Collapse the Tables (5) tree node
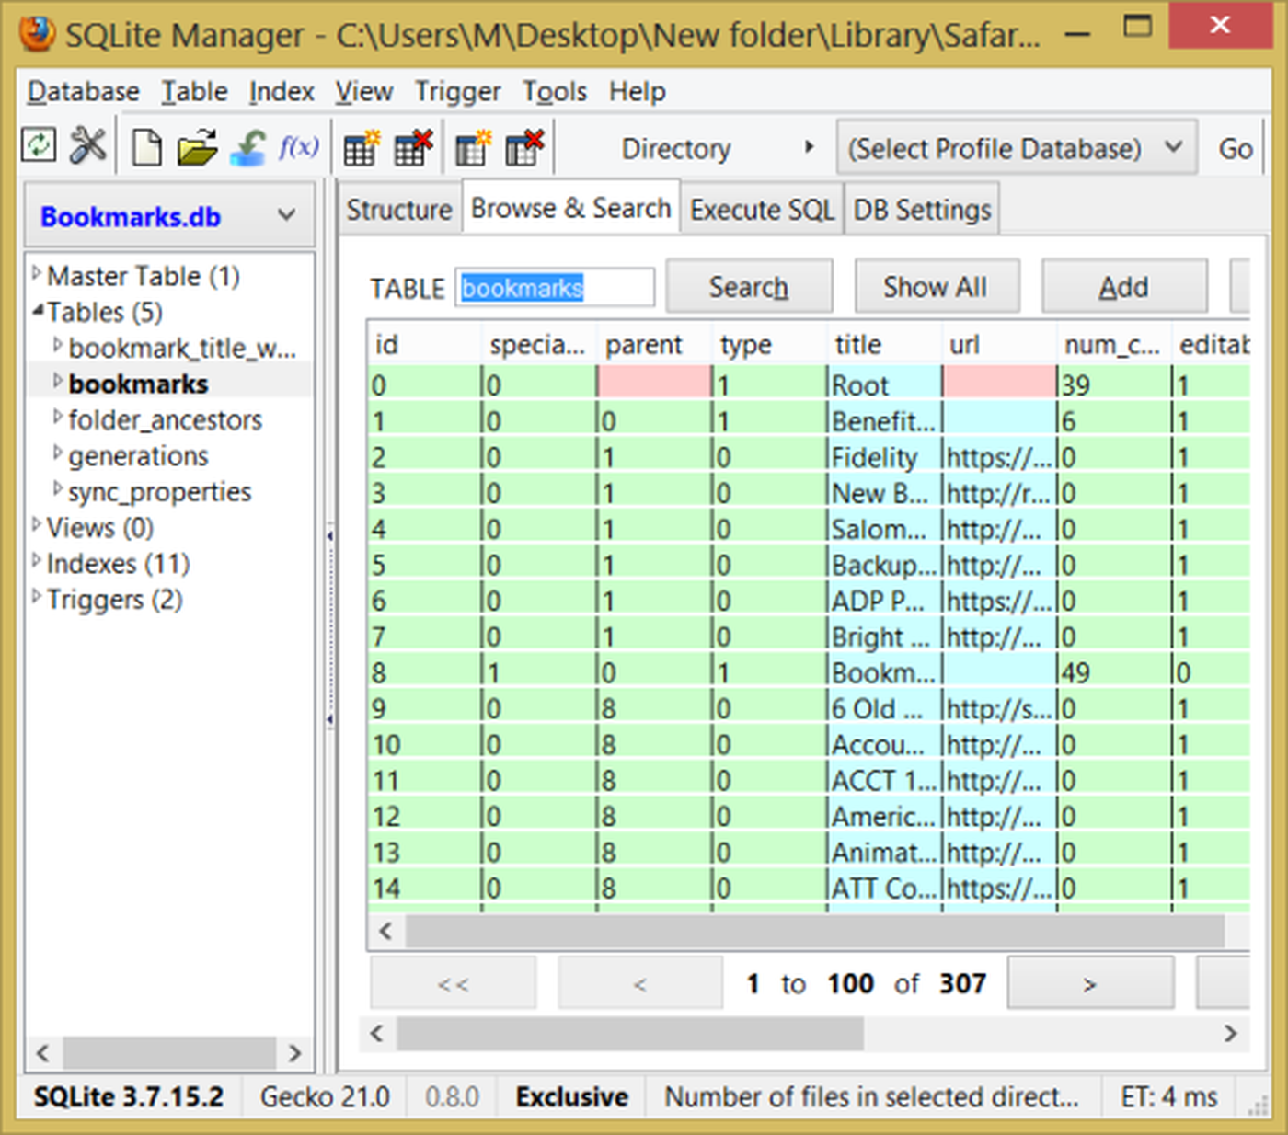The height and width of the screenshot is (1135, 1288). click(38, 311)
